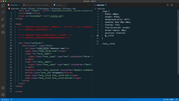Viewport: 179px width, 101px height.
Task: Click the closing </html> tag on line 37
Action: point(19,91)
